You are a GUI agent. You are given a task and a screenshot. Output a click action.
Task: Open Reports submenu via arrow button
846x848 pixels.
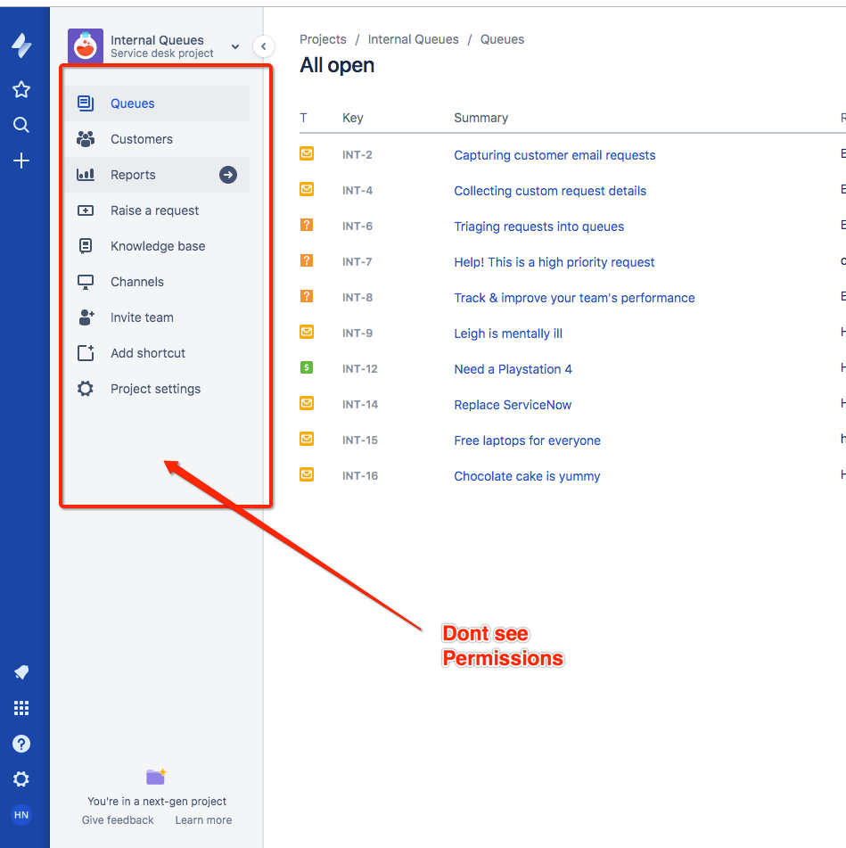[x=228, y=175]
